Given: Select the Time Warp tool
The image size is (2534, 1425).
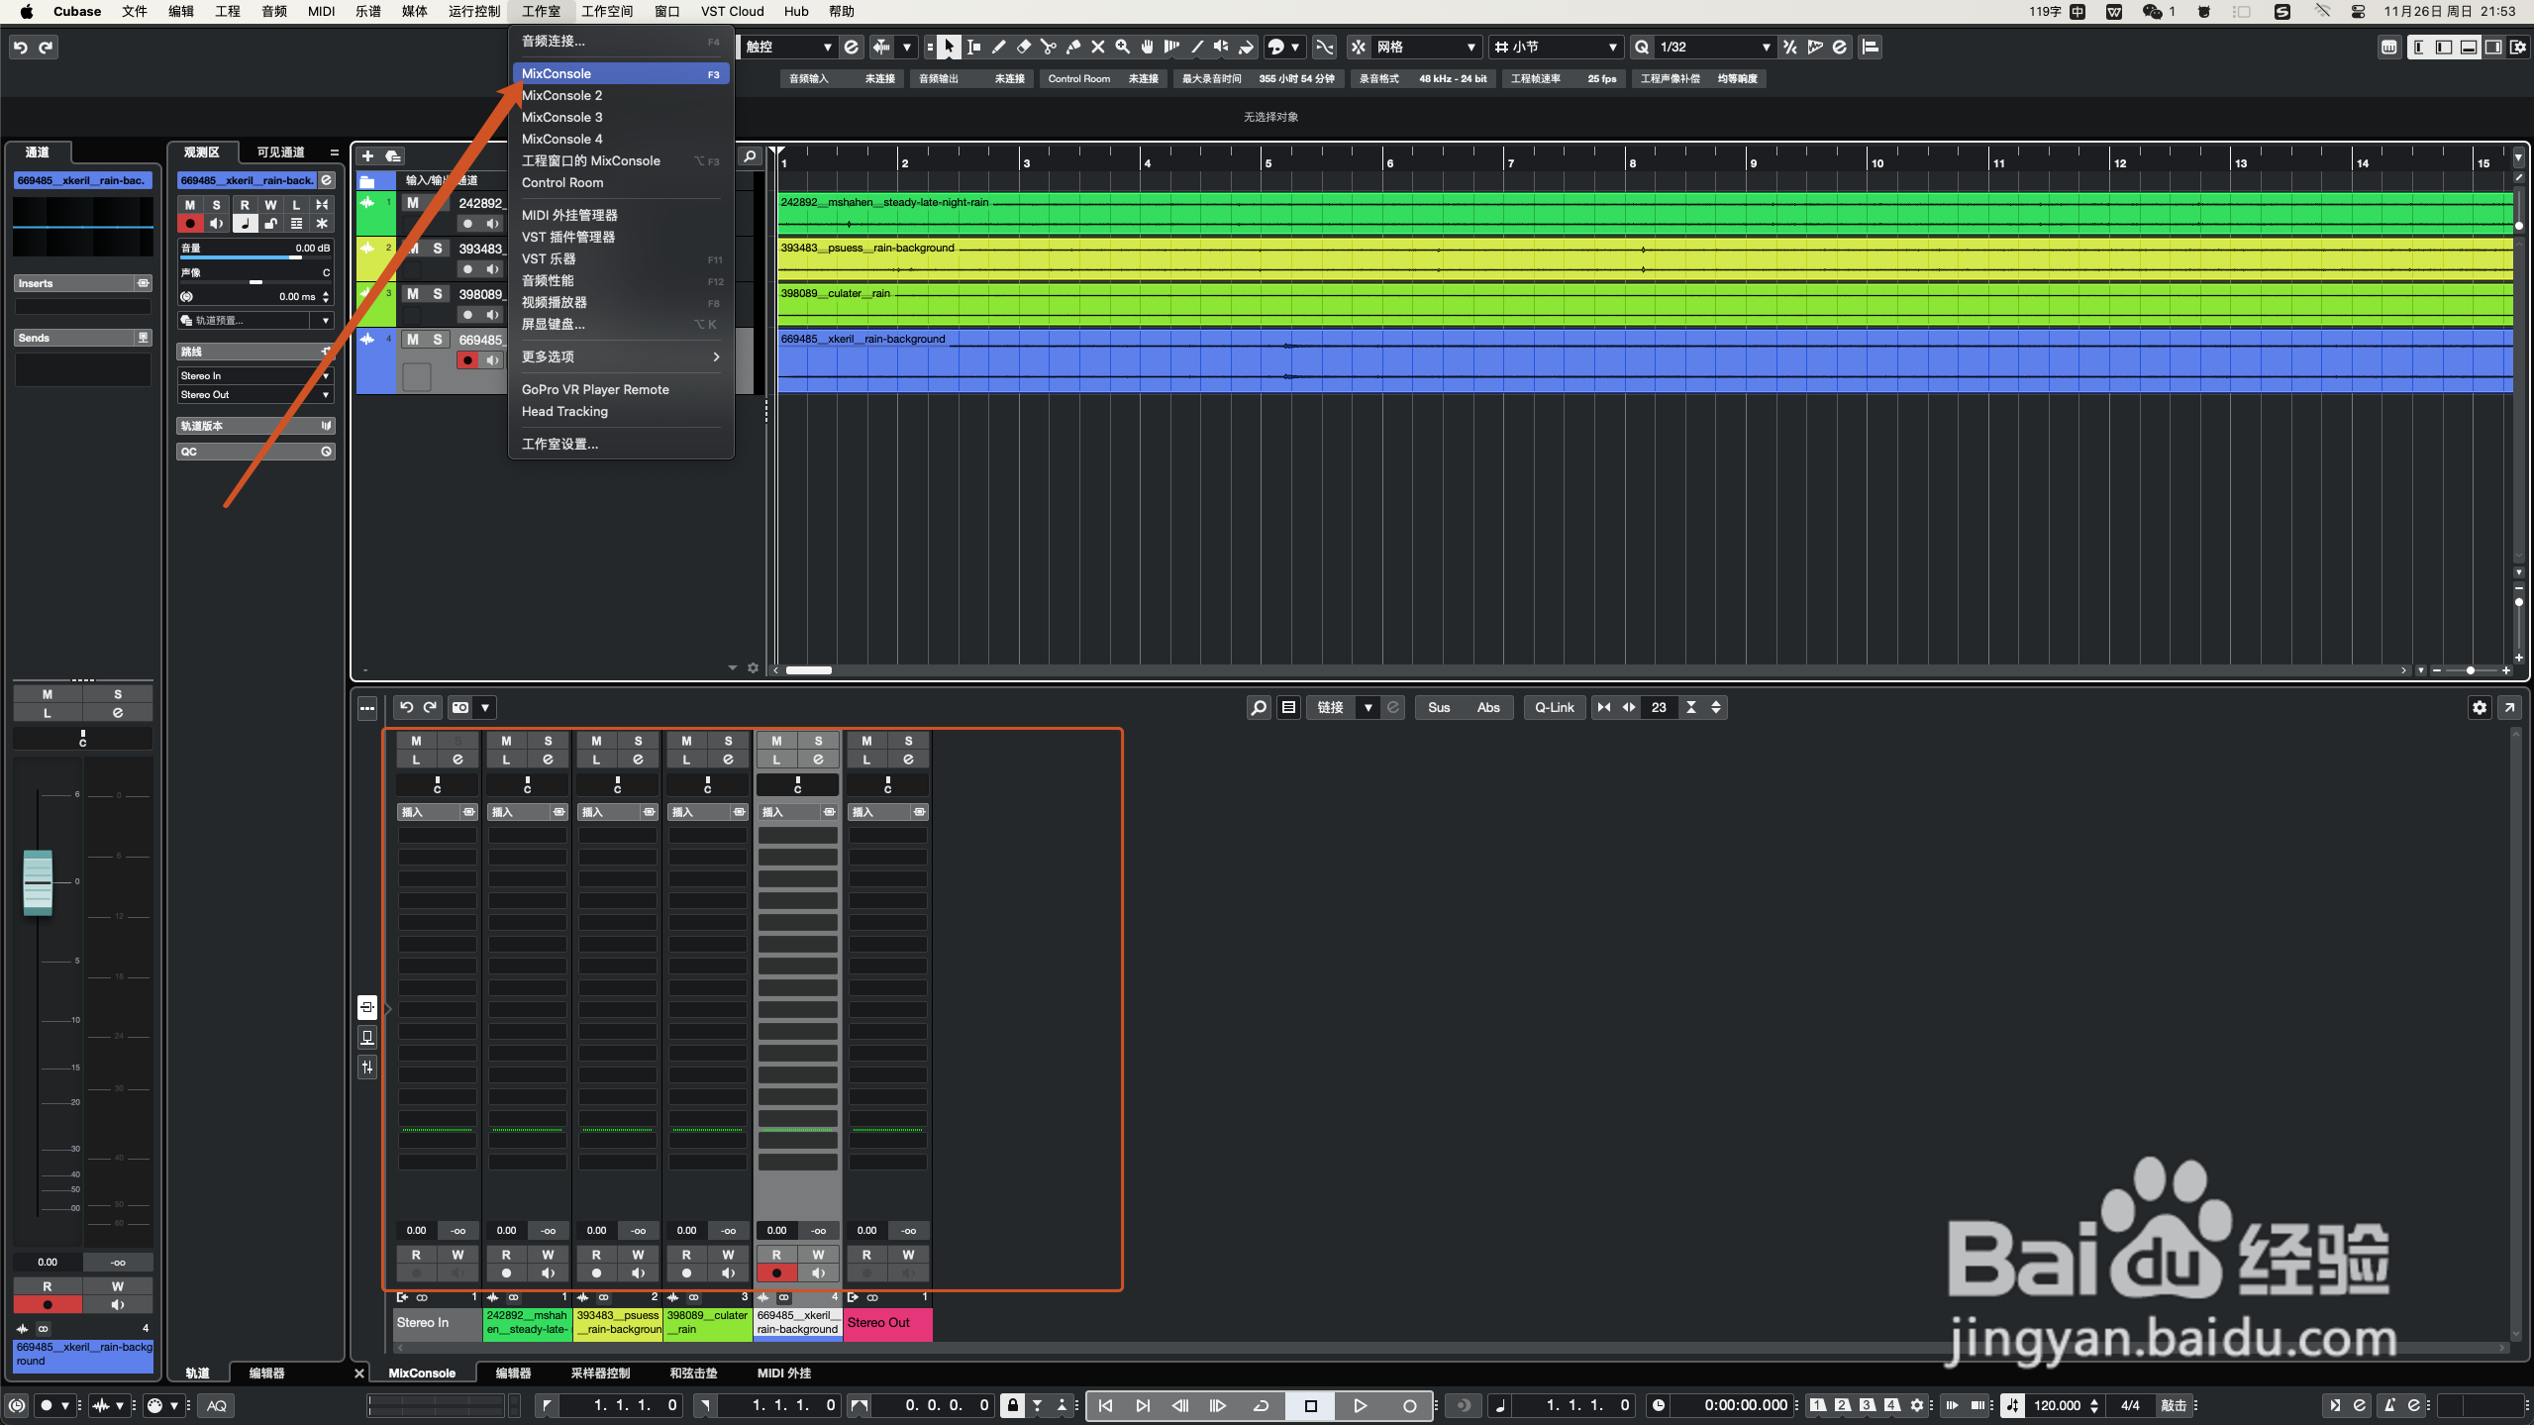Looking at the screenshot, I should [1171, 47].
